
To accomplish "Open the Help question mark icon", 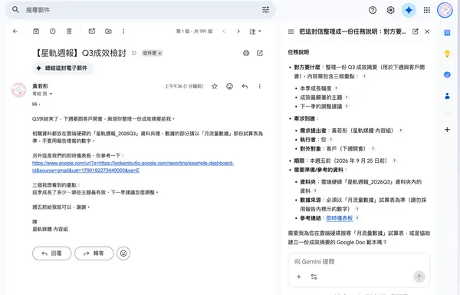I will tap(373, 10).
